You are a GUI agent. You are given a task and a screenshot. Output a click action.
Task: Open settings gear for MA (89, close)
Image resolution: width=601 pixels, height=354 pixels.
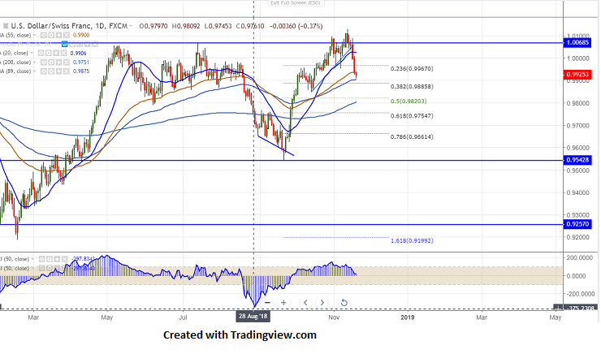(51, 71)
